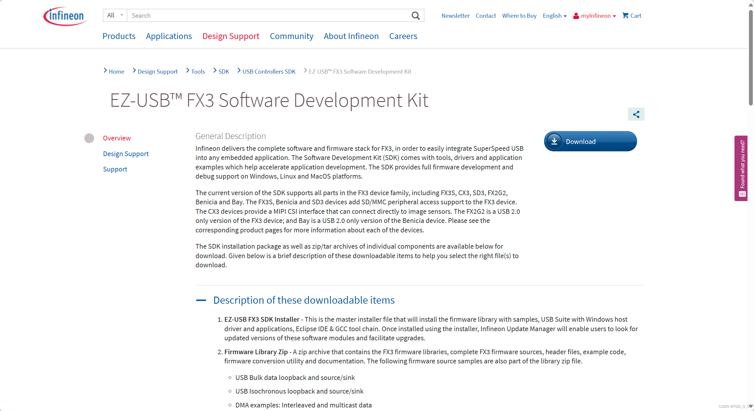Click the General Description heading
Image resolution: width=754 pixels, height=411 pixels.
(x=231, y=136)
